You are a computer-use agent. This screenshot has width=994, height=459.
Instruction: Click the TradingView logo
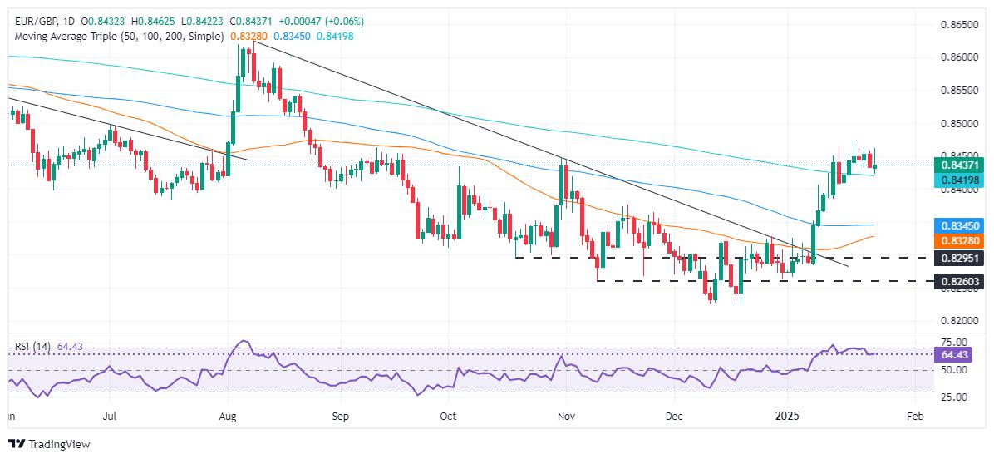click(49, 444)
